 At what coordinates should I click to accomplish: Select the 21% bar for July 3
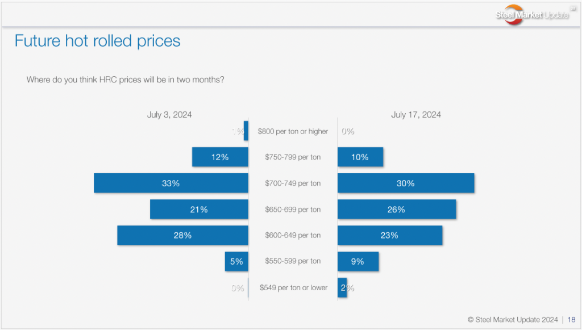(x=199, y=209)
